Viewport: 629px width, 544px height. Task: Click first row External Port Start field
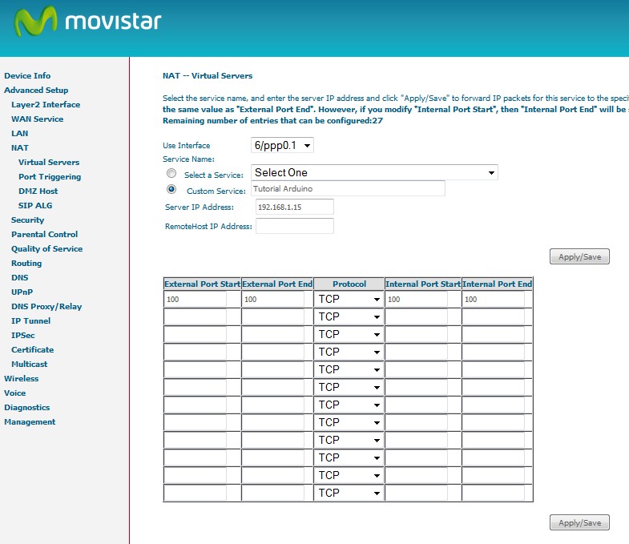click(x=195, y=299)
